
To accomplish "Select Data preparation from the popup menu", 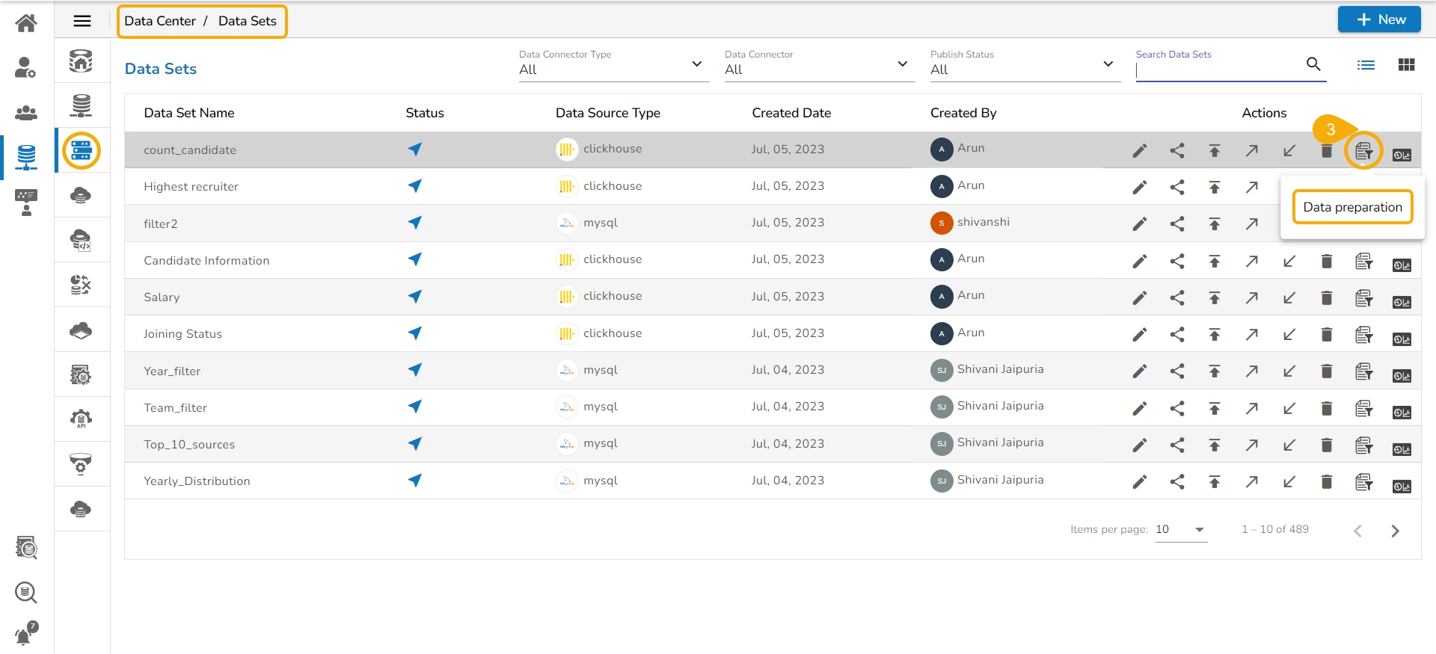I will point(1352,207).
